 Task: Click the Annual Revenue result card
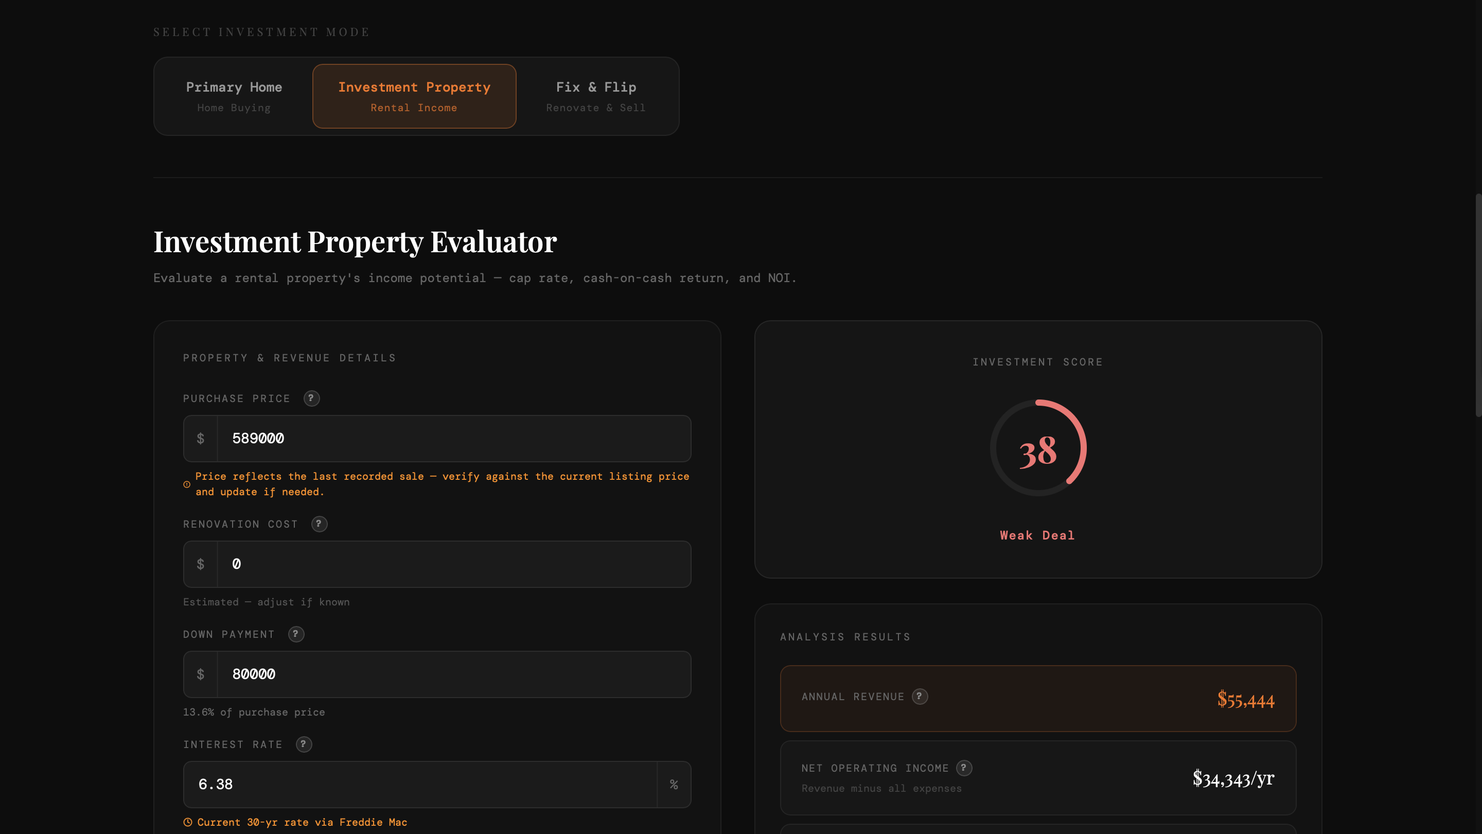tap(1037, 699)
